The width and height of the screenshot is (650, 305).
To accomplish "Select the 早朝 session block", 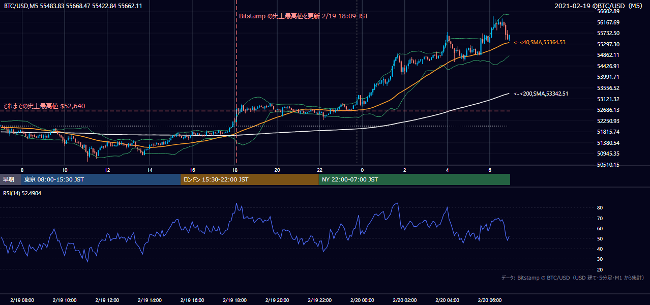I will coord(11,179).
